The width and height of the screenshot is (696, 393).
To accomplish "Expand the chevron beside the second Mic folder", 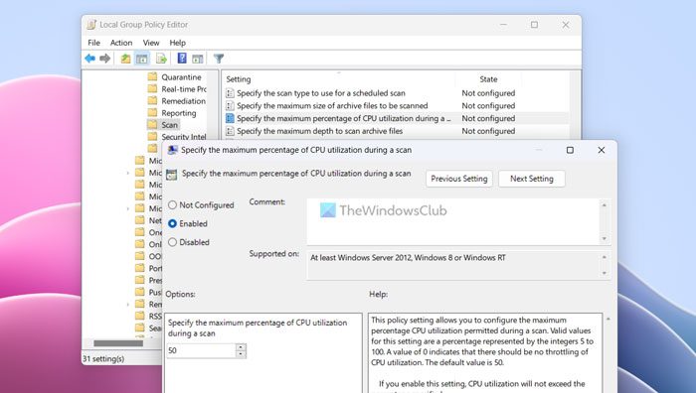I will [128, 173].
